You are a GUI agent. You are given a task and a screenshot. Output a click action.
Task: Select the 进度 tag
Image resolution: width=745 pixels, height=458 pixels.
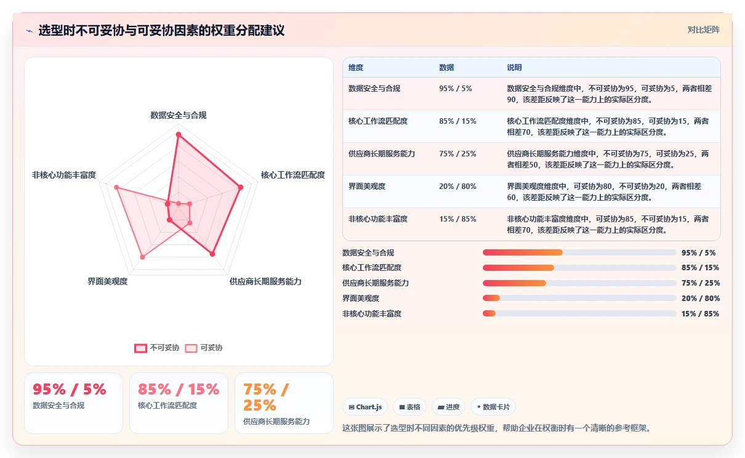[448, 407]
